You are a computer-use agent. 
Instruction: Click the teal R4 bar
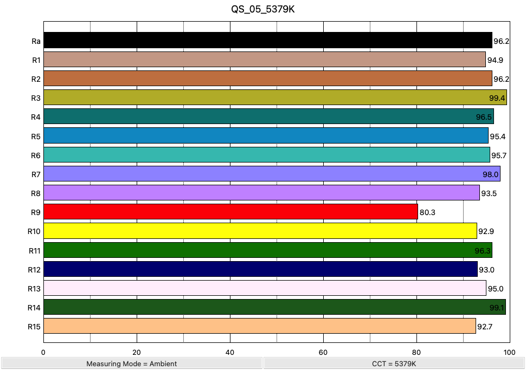(269, 116)
